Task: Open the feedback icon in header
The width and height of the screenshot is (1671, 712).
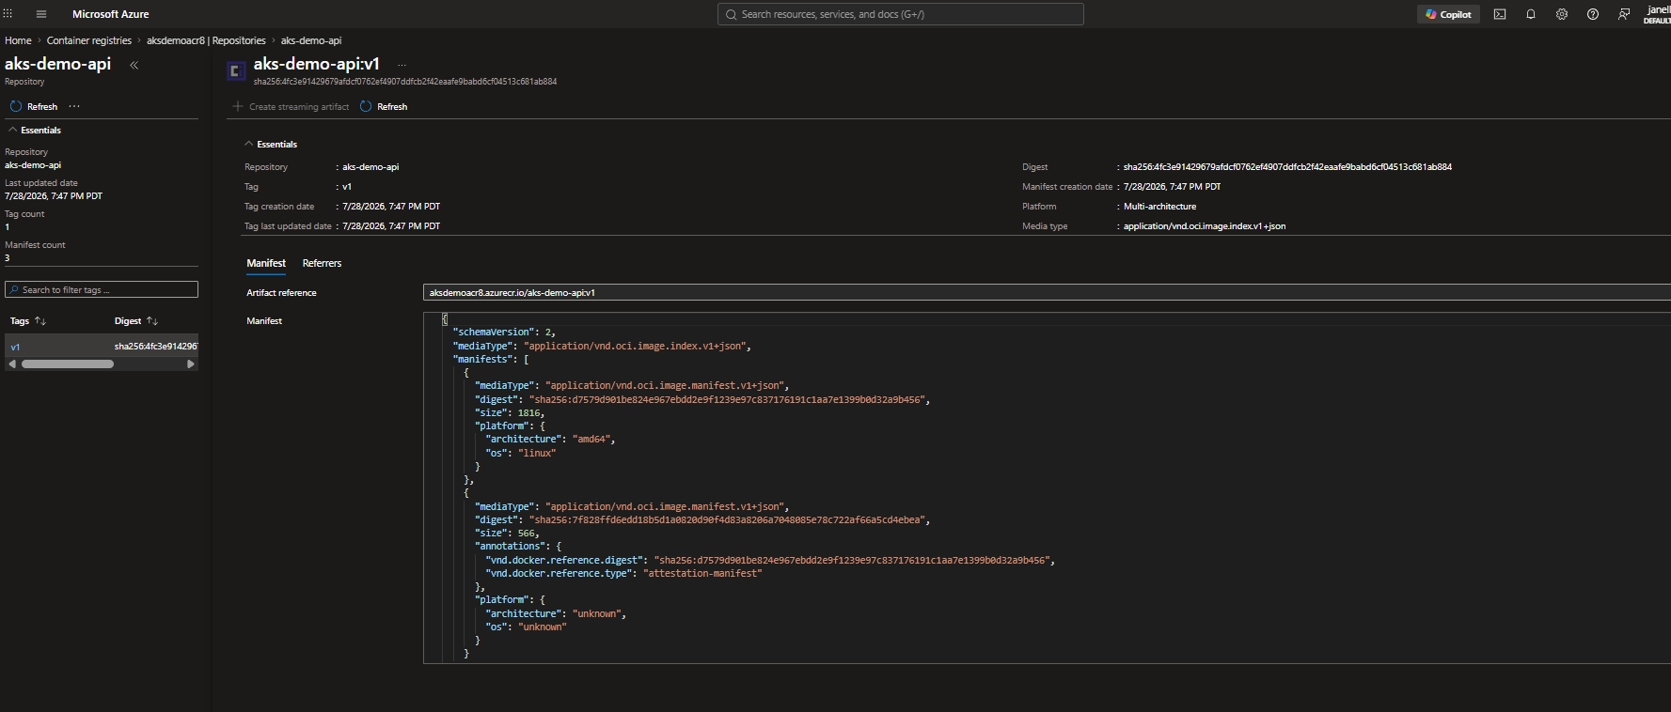Action: [x=1624, y=14]
